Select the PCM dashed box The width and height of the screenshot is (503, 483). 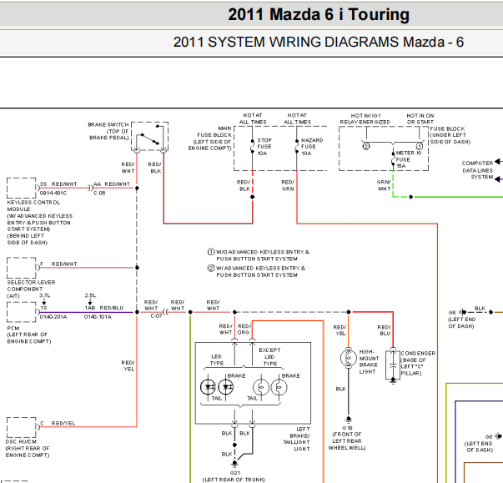click(x=22, y=312)
